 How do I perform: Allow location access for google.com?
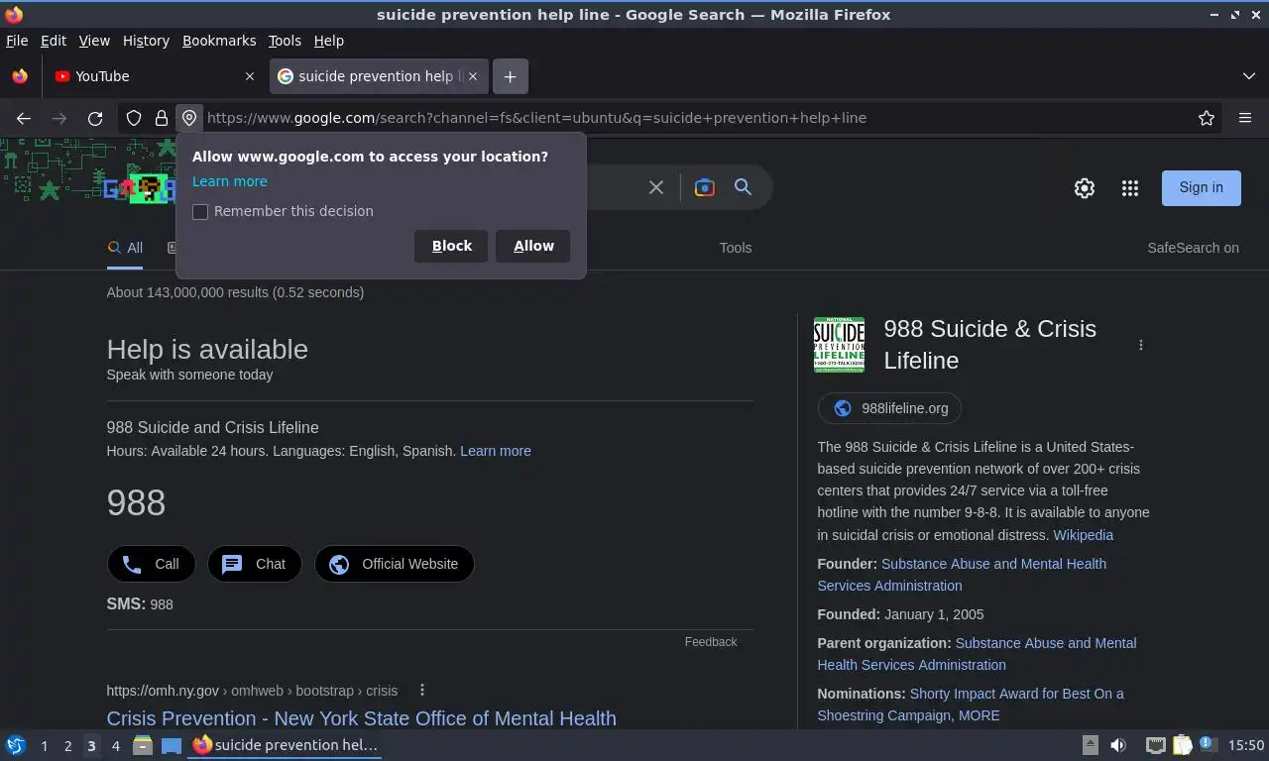click(x=533, y=246)
